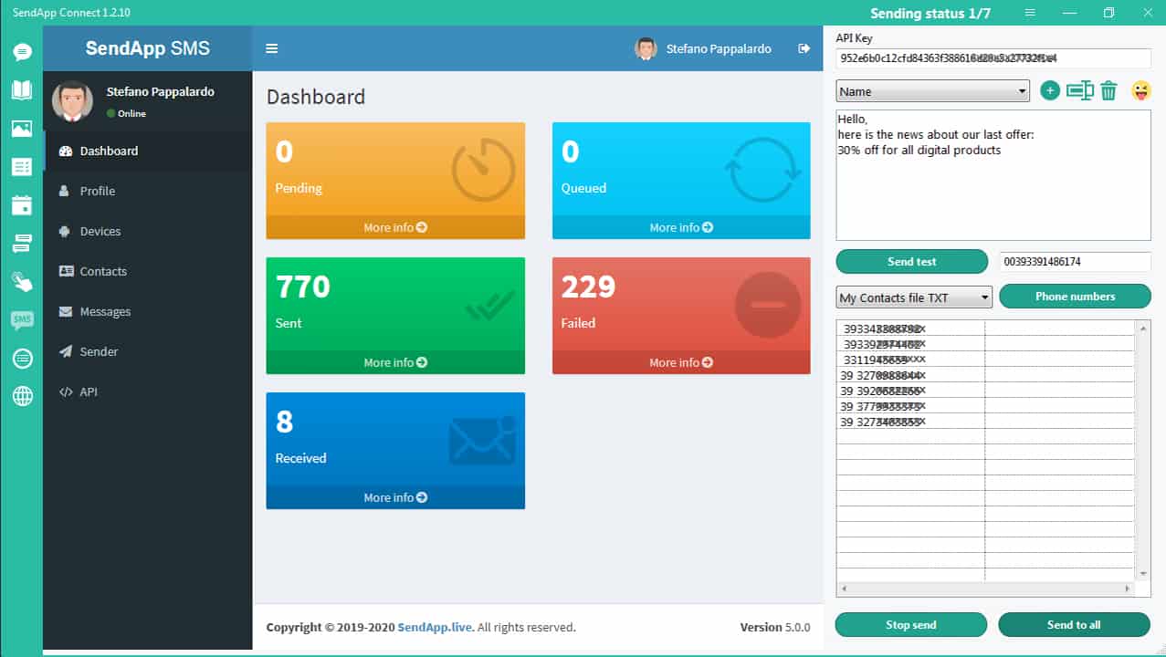1166x657 pixels.
Task: Open the book icon in left strip
Action: pyautogui.click(x=22, y=89)
